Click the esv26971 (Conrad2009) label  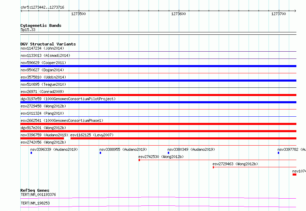(42, 92)
